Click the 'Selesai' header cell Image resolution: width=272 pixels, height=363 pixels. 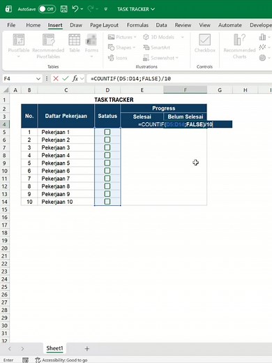142,117
